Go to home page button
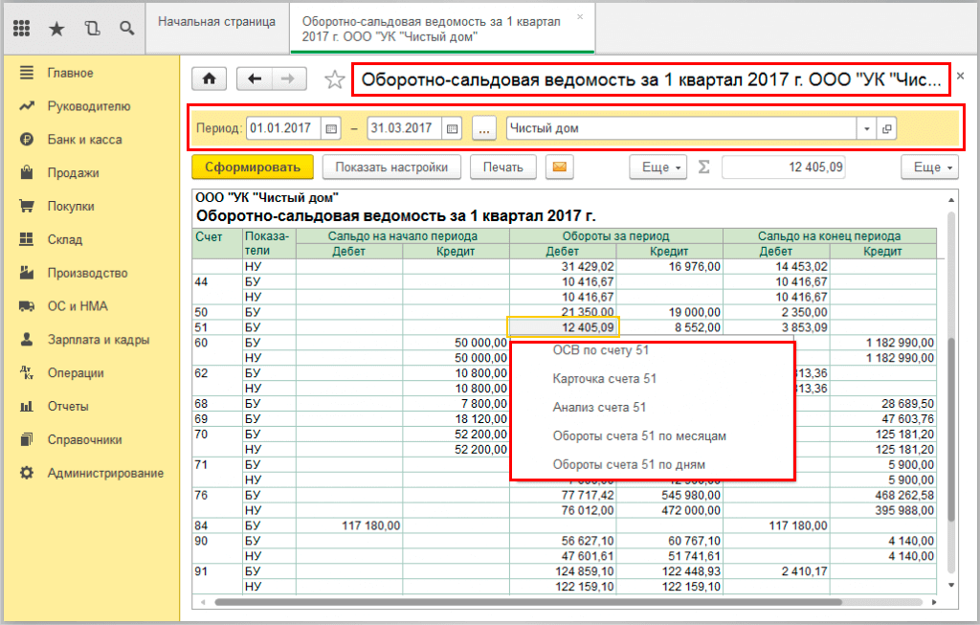Screen dimensions: 980x625 (210, 78)
